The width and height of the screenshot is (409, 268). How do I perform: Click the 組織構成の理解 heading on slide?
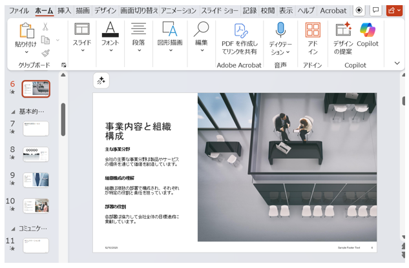pyautogui.click(x=120, y=178)
